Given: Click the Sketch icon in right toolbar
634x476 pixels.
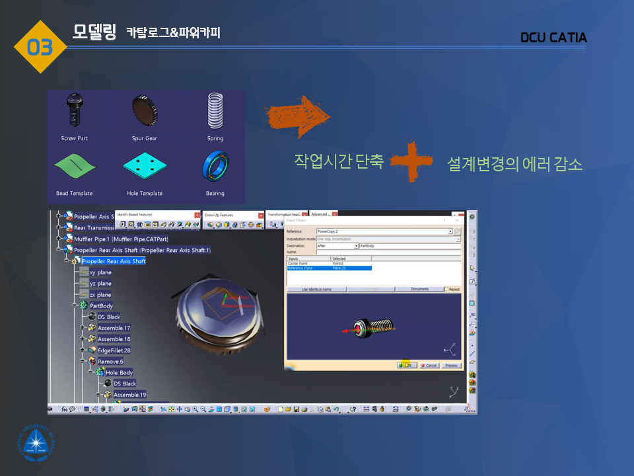Looking at the screenshot, I should (472, 282).
